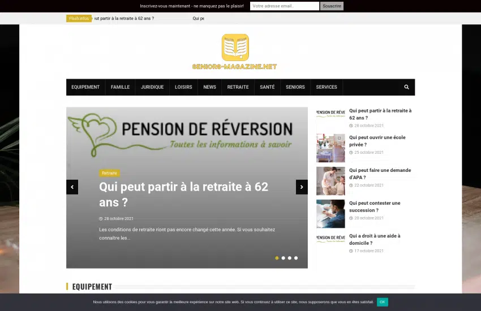Accept cookies with the OK button

coord(383,302)
